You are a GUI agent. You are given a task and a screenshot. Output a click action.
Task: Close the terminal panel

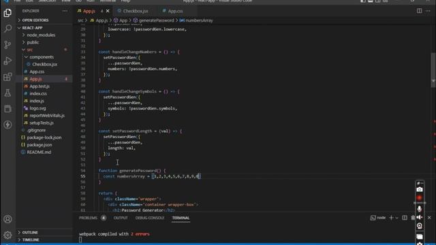[x=429, y=218]
